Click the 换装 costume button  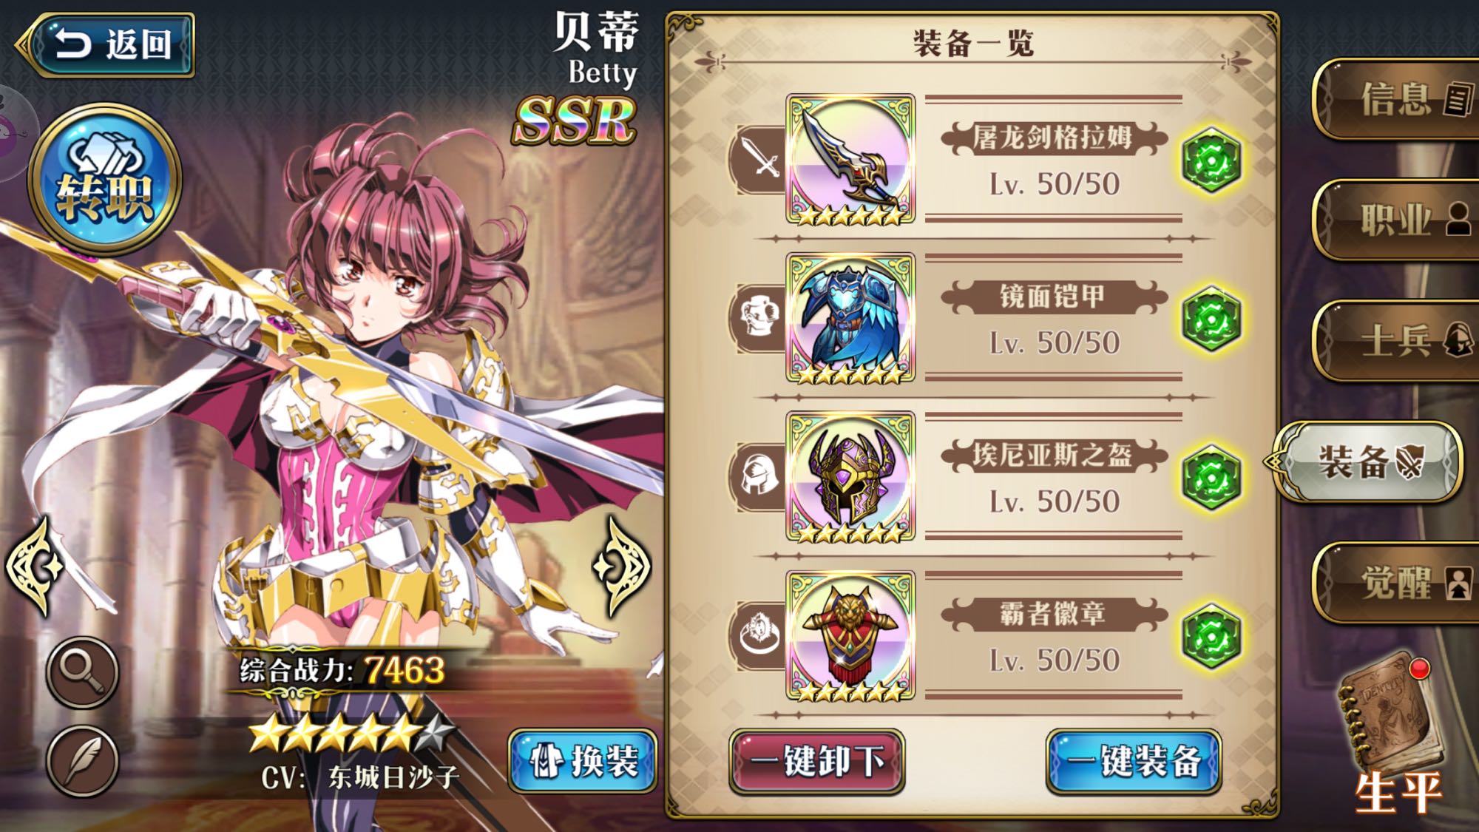583,760
